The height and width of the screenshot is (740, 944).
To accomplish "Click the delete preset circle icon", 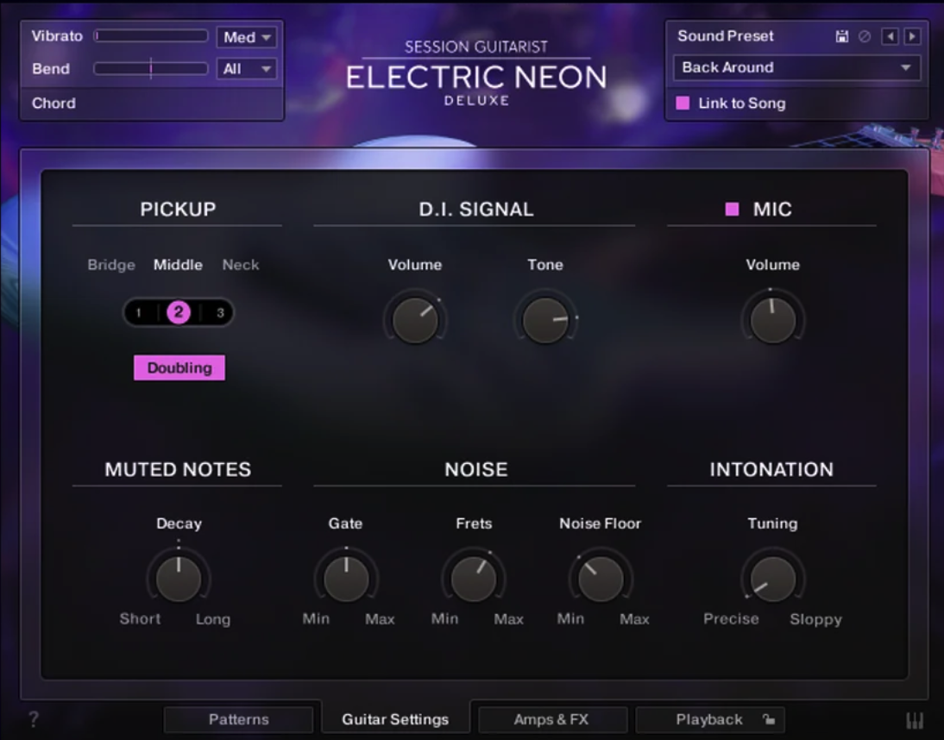I will (x=865, y=37).
